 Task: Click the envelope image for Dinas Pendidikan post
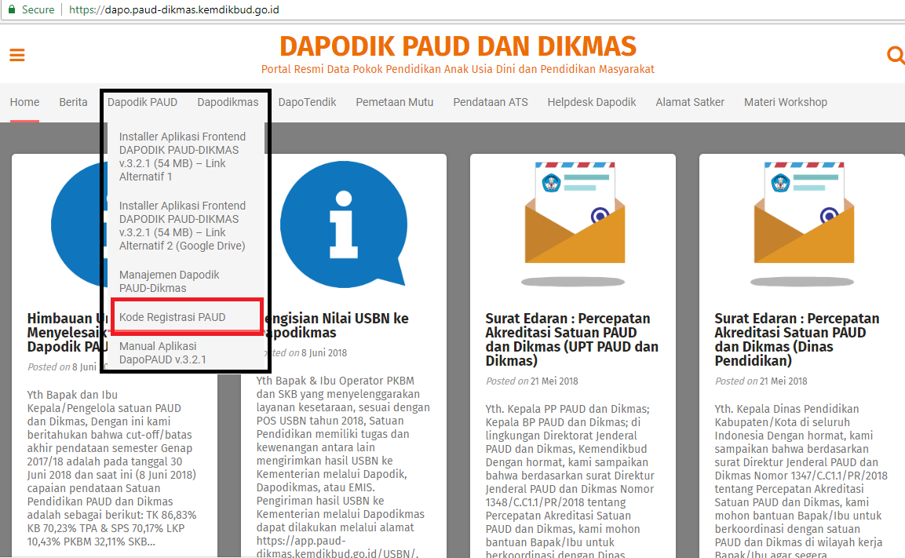(x=802, y=222)
